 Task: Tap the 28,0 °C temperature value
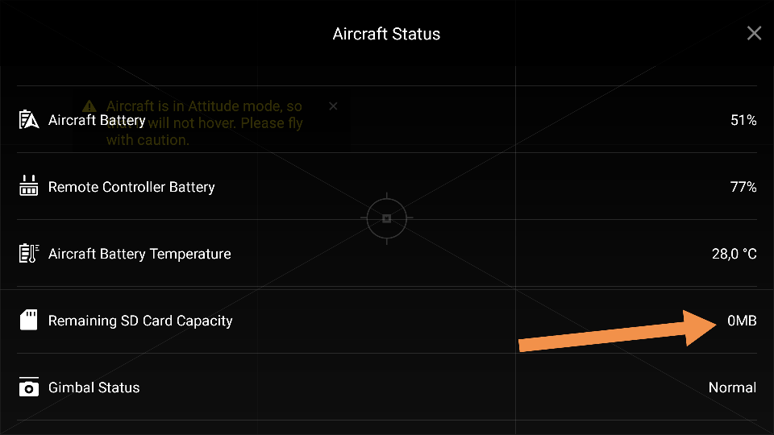pyautogui.click(x=734, y=254)
